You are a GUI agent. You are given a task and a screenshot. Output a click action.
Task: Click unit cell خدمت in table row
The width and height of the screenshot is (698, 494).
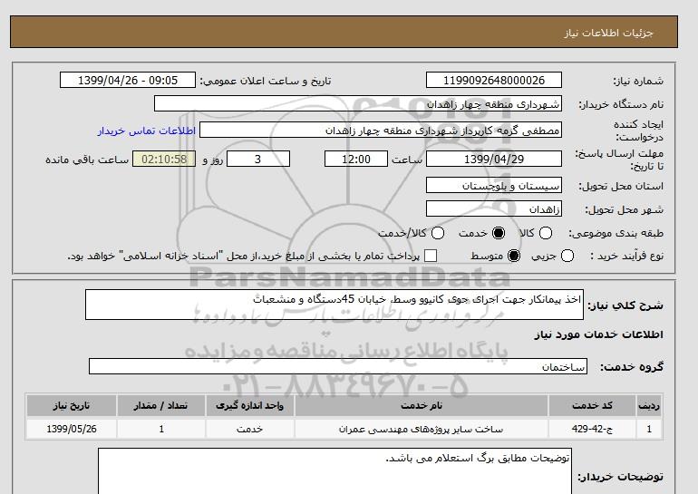pyautogui.click(x=249, y=429)
